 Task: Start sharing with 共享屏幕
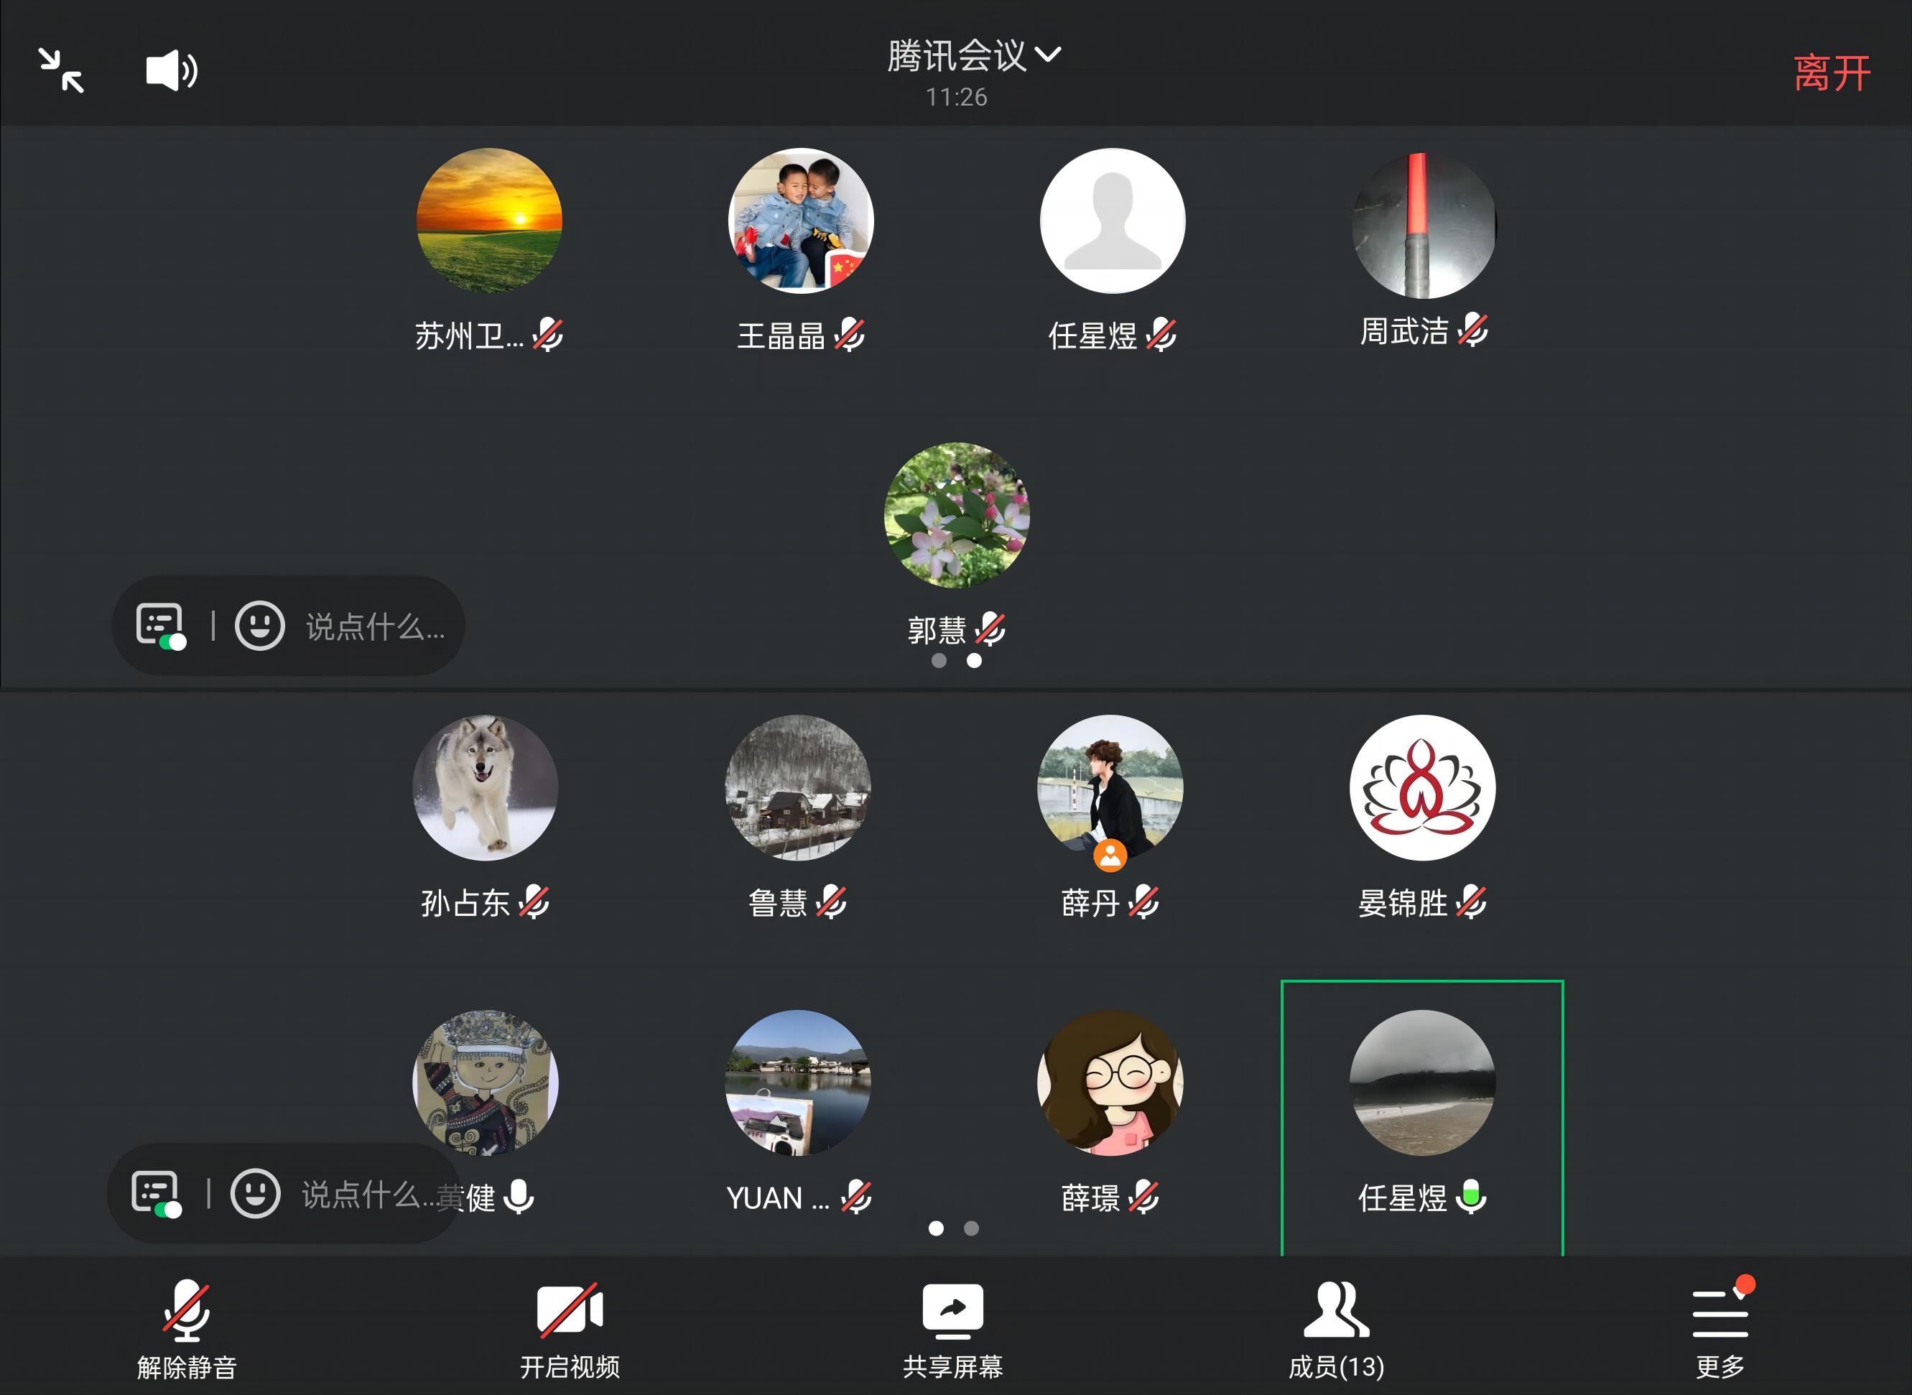[953, 1332]
